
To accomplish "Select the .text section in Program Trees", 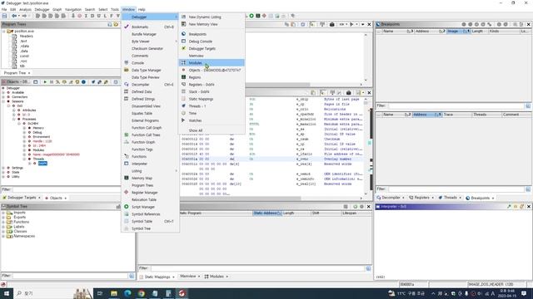I will point(23,41).
